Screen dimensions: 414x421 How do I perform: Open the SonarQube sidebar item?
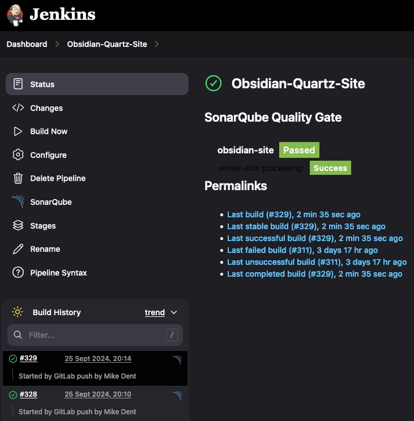click(51, 202)
